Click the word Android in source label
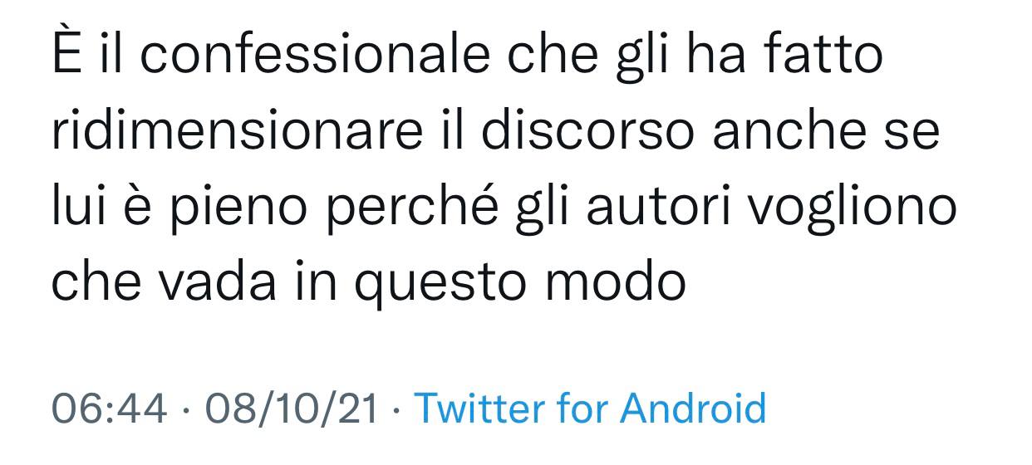1032x465 pixels. click(x=693, y=409)
